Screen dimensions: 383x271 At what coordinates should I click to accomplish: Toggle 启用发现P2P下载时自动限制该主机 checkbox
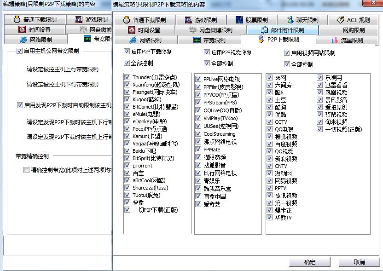(20, 105)
